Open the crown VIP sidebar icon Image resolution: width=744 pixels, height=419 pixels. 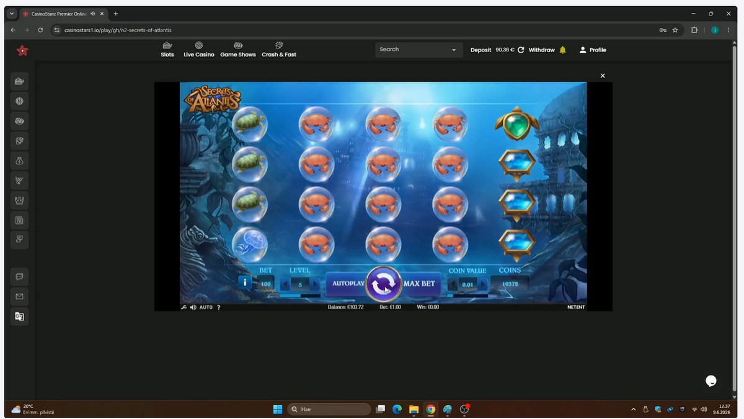pos(19,200)
